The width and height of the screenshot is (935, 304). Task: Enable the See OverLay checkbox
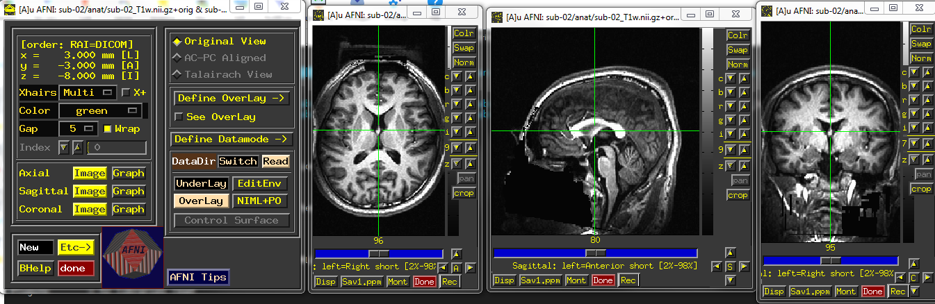[179, 117]
